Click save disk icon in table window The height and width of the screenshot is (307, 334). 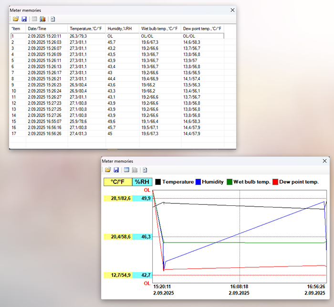(24, 19)
